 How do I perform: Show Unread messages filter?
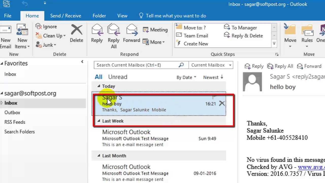(x=118, y=77)
